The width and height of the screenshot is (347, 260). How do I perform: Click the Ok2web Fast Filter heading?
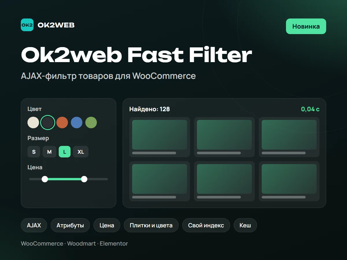[136, 54]
